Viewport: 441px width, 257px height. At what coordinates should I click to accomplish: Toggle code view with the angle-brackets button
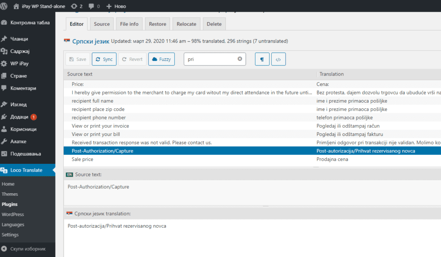pyautogui.click(x=279, y=59)
